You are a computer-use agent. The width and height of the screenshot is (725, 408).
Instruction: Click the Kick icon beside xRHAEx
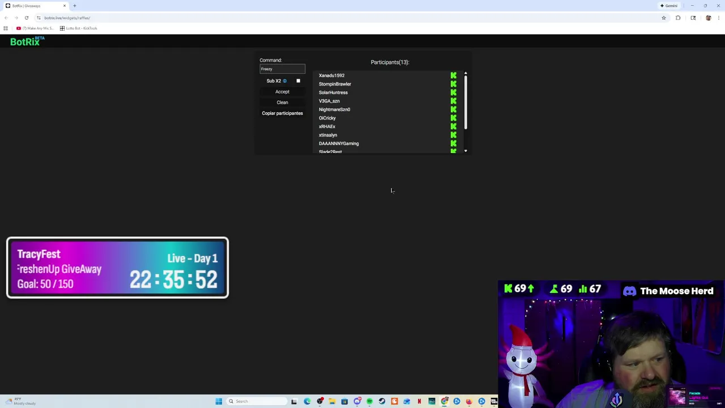(453, 126)
